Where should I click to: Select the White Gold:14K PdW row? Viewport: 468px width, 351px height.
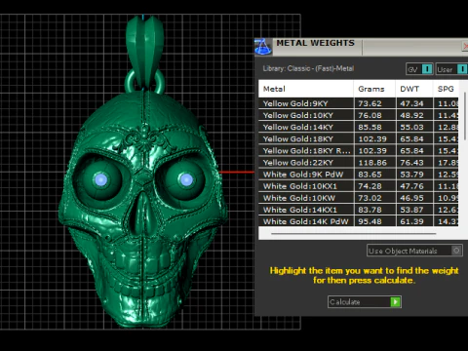pyautogui.click(x=359, y=221)
